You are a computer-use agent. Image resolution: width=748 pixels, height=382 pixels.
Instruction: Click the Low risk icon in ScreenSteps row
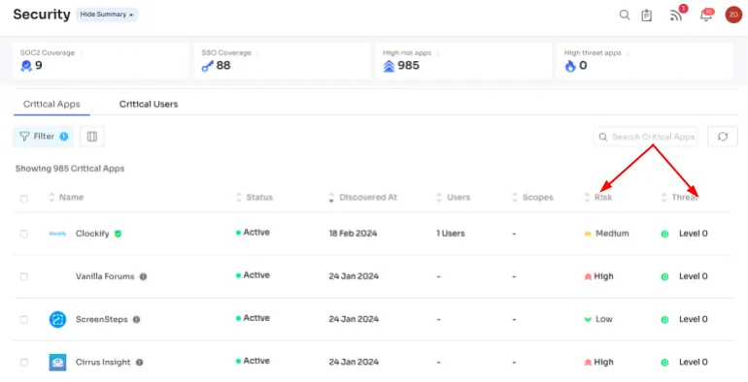[x=588, y=320]
